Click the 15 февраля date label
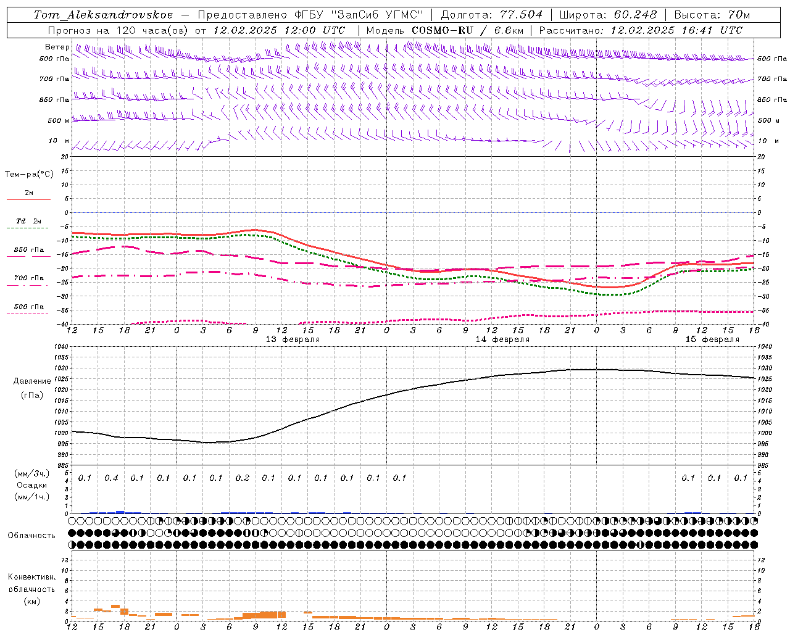This screenshot has width=790, height=632. (x=712, y=339)
